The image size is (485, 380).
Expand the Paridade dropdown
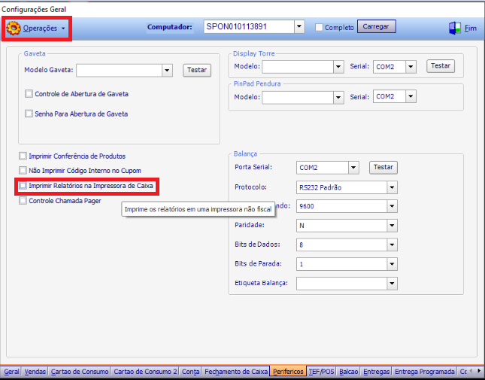pos(392,226)
